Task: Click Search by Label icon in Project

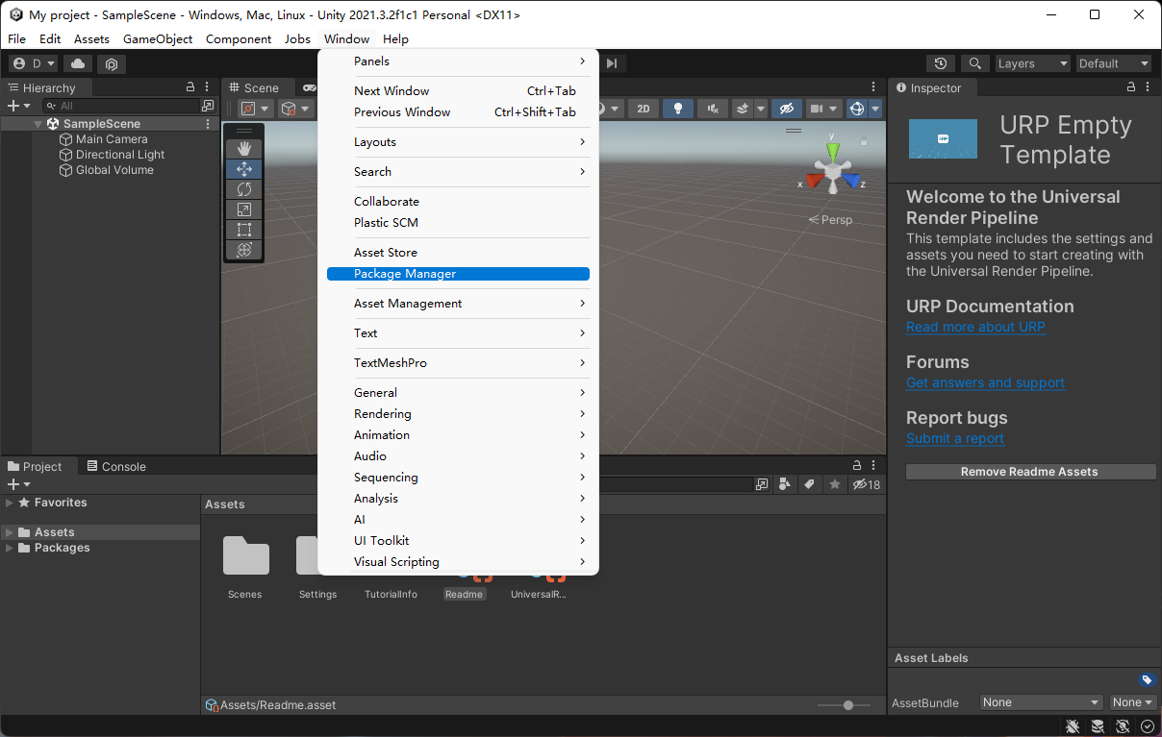Action: pos(810,484)
